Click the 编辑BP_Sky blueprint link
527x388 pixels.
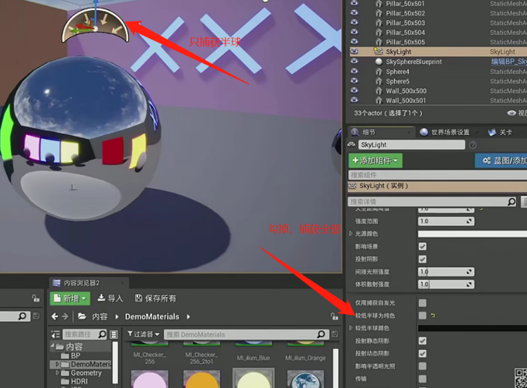[x=508, y=62]
